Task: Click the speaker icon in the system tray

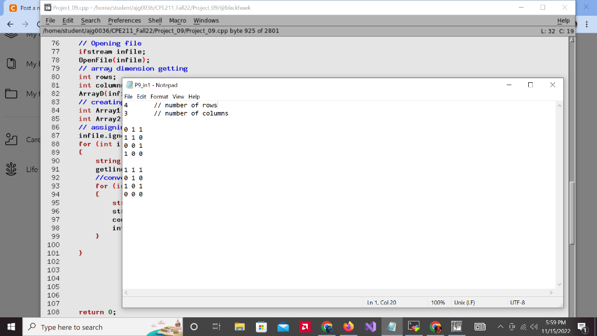Action: coord(534,327)
